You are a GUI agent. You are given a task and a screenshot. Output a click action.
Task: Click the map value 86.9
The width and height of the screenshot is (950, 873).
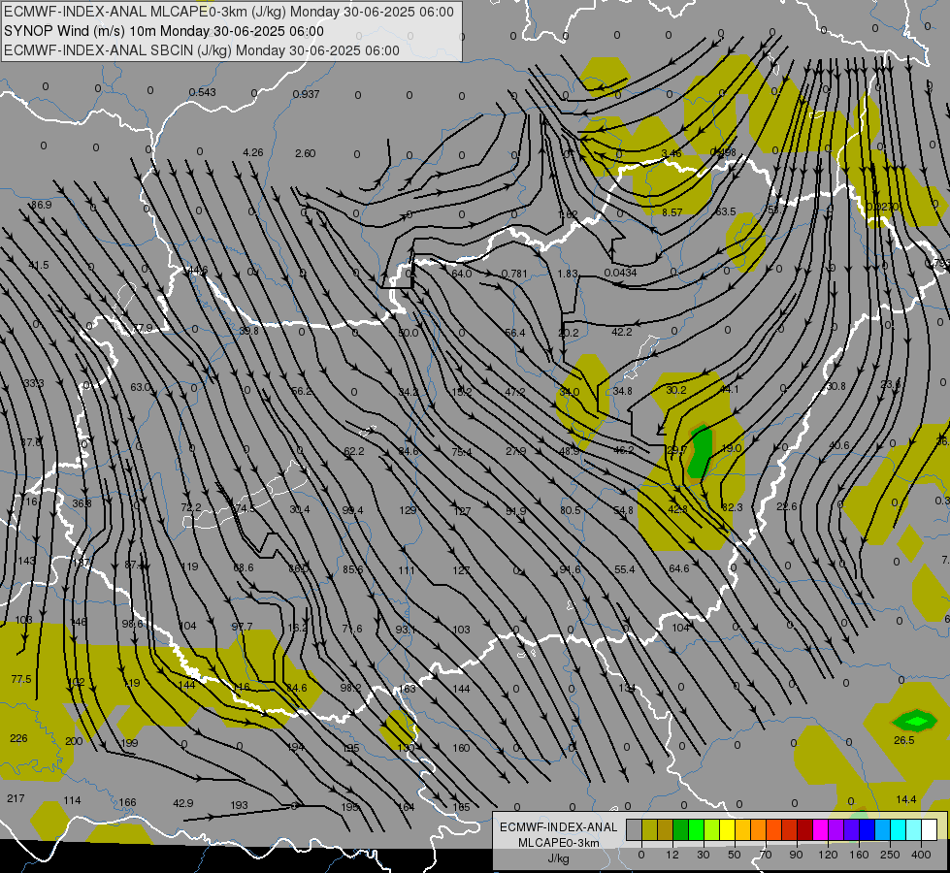41,205
